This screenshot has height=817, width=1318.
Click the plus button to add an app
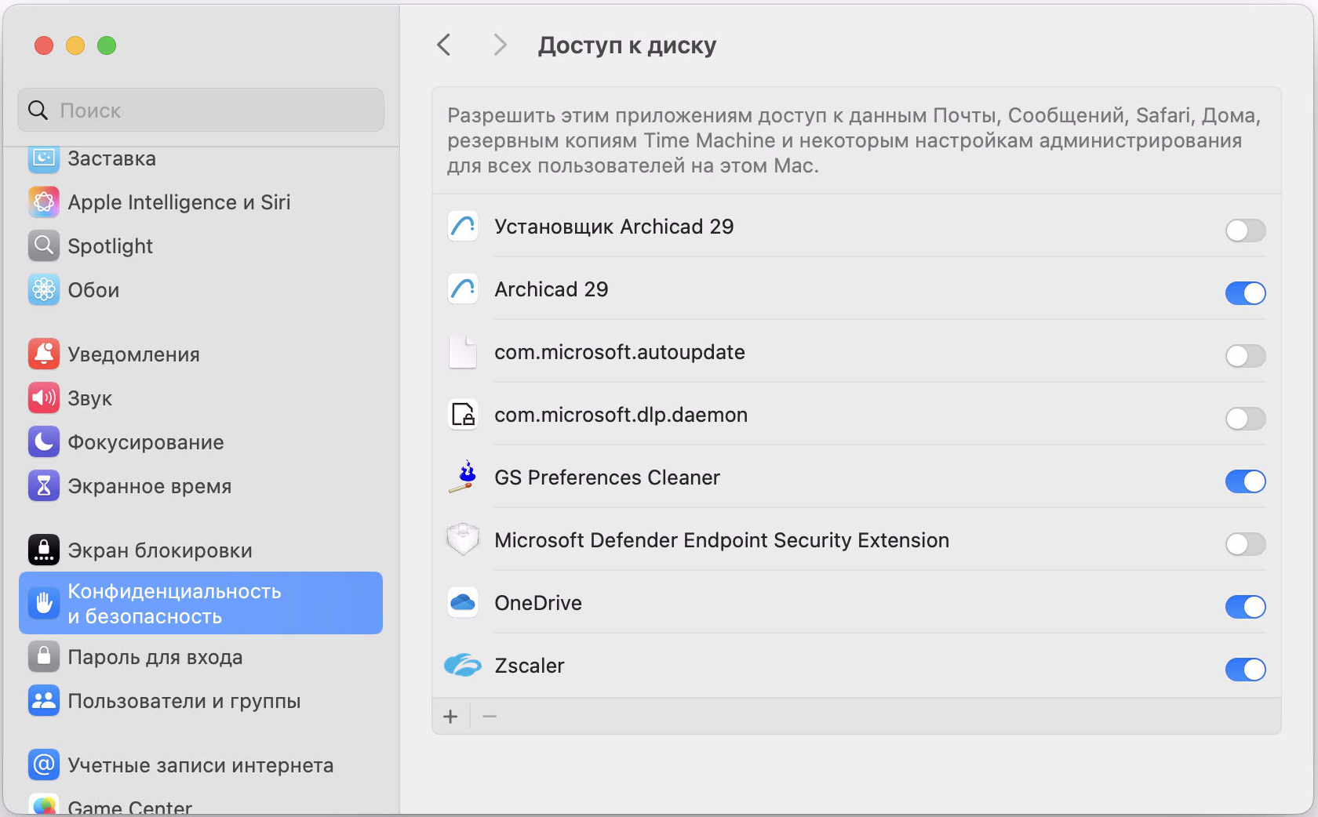click(x=450, y=716)
